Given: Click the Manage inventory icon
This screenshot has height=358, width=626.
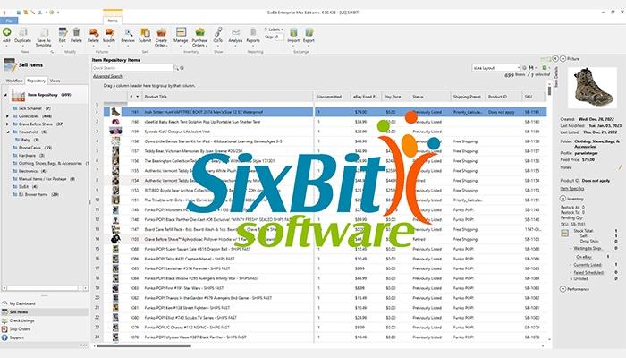Looking at the screenshot, I should click(x=181, y=32).
